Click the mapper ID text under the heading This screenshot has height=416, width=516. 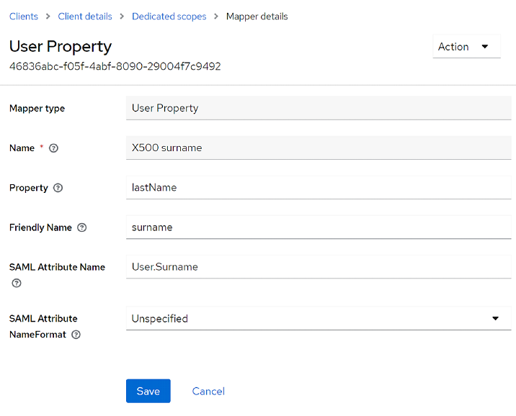point(115,66)
